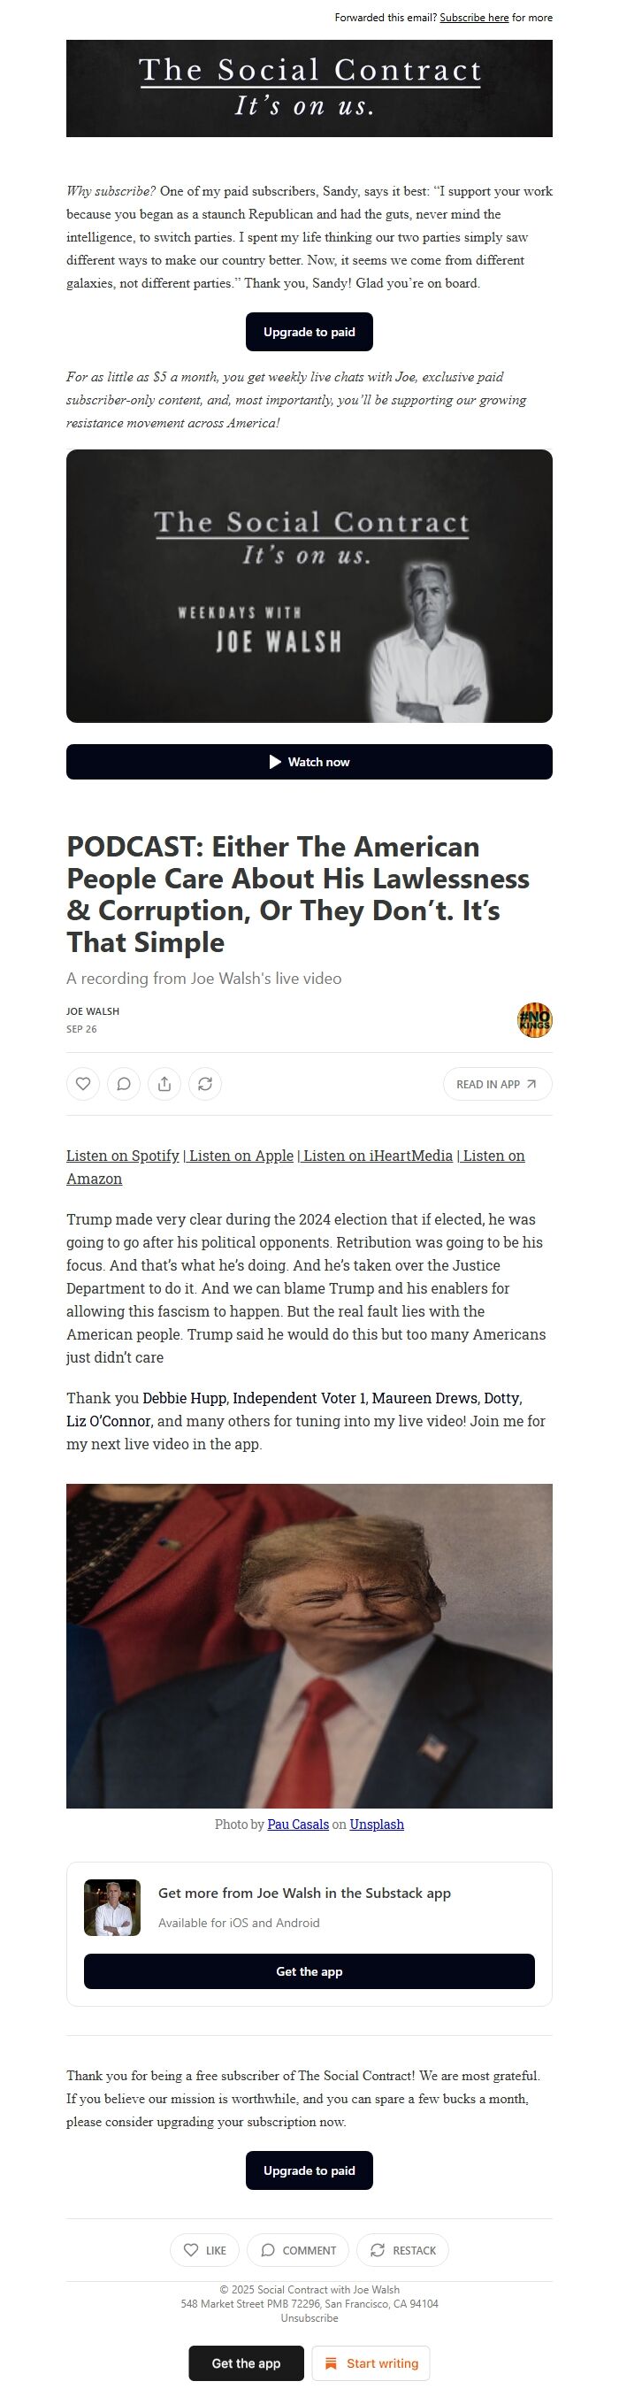The width and height of the screenshot is (619, 2389).
Task: Open the Listen on Spotify link
Action: [x=122, y=1156]
